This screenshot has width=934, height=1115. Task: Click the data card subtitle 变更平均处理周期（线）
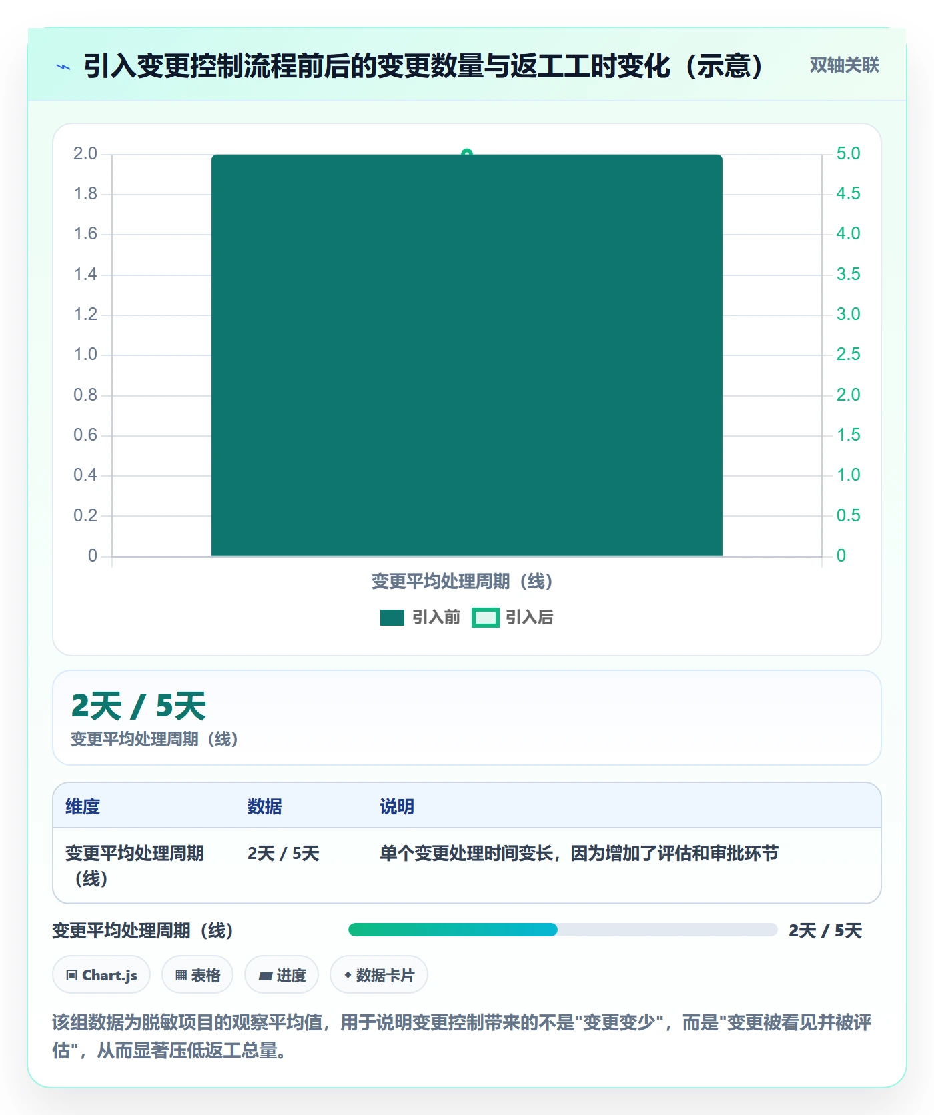pyautogui.click(x=155, y=739)
